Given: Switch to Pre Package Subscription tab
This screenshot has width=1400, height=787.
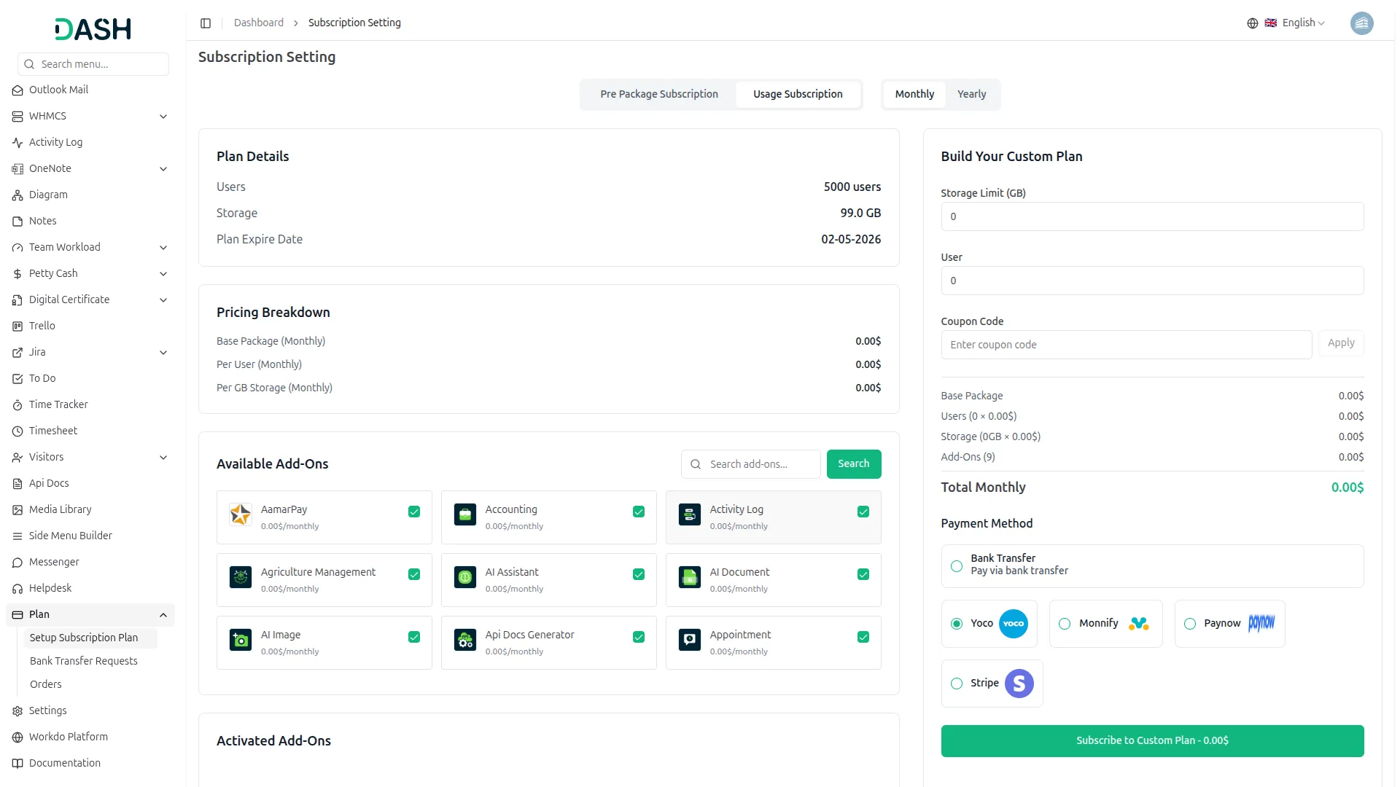Looking at the screenshot, I should (658, 95).
